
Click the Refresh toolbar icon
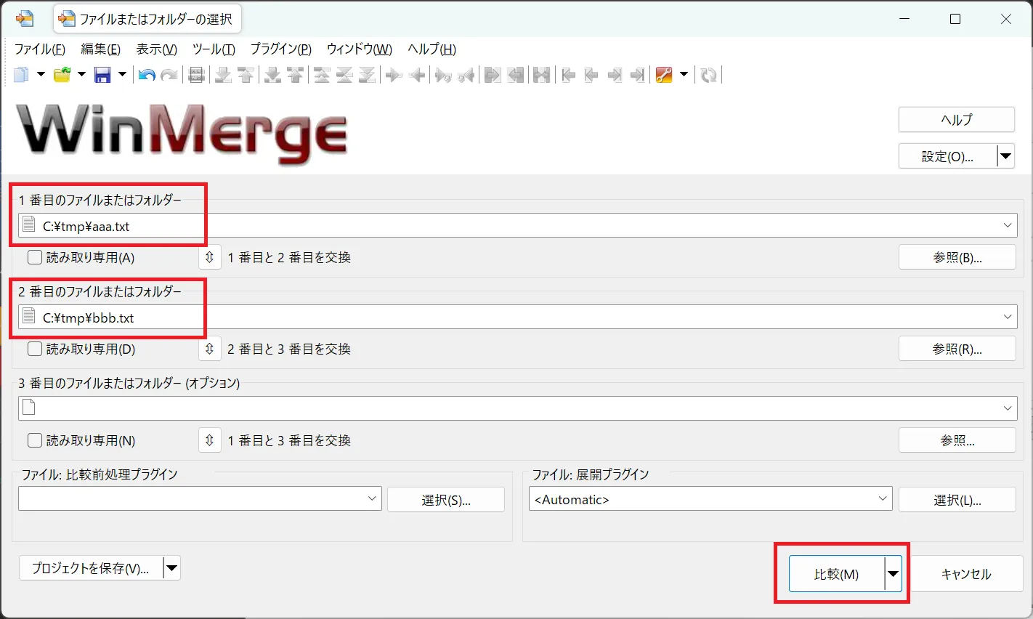click(709, 75)
